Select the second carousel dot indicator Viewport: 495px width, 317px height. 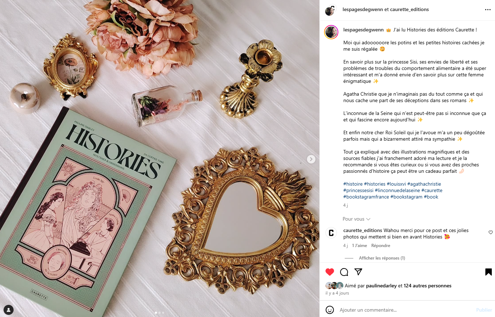pos(160,313)
